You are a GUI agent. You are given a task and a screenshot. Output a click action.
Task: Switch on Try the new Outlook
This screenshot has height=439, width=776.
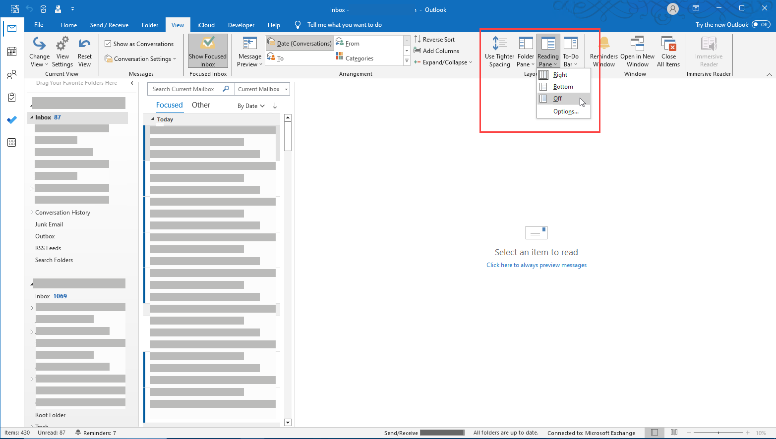point(760,24)
